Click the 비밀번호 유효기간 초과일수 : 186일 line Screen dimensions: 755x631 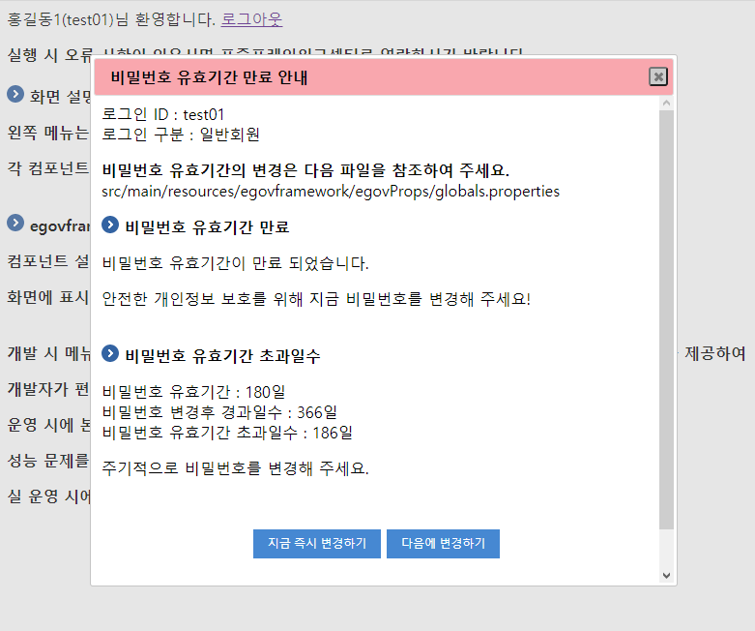pyautogui.click(x=227, y=431)
